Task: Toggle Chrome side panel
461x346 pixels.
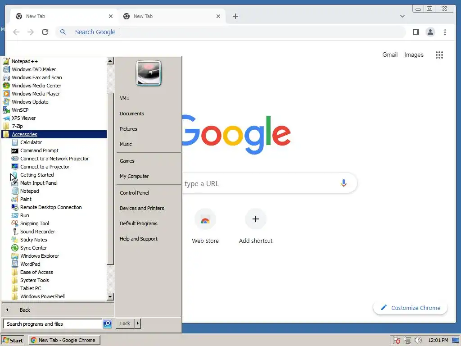Action: point(416,32)
